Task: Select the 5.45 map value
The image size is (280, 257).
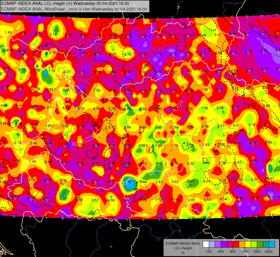Action: pyautogui.click(x=143, y=127)
